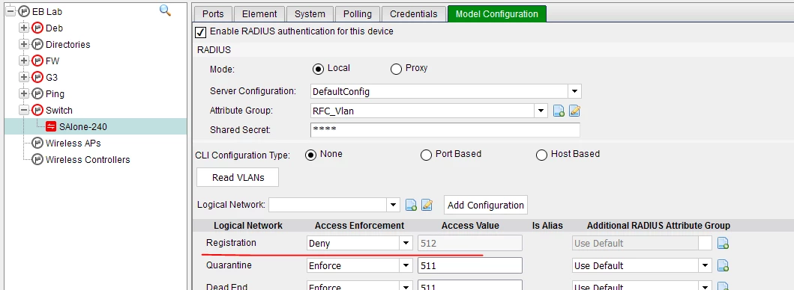Click the Deb group icon

tap(37, 28)
